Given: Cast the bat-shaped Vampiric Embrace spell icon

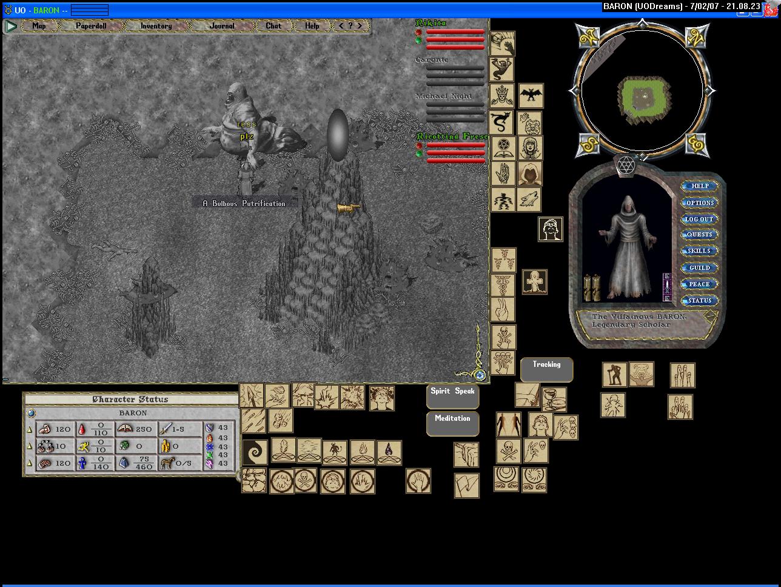Looking at the screenshot, I should (x=531, y=96).
